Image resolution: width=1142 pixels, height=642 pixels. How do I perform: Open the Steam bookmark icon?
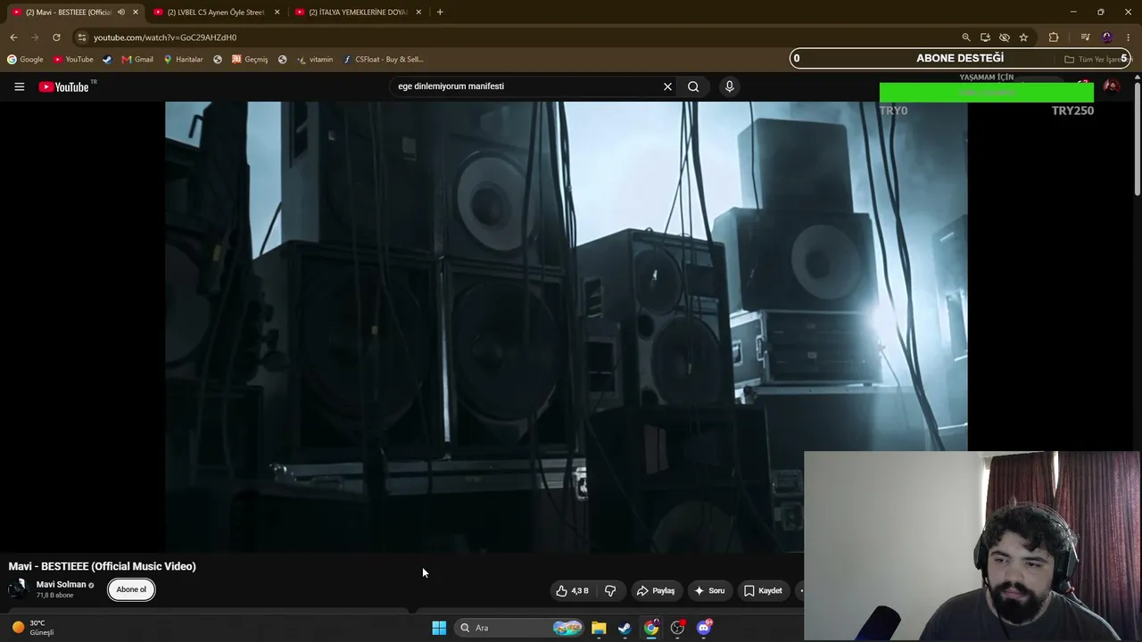point(107,60)
